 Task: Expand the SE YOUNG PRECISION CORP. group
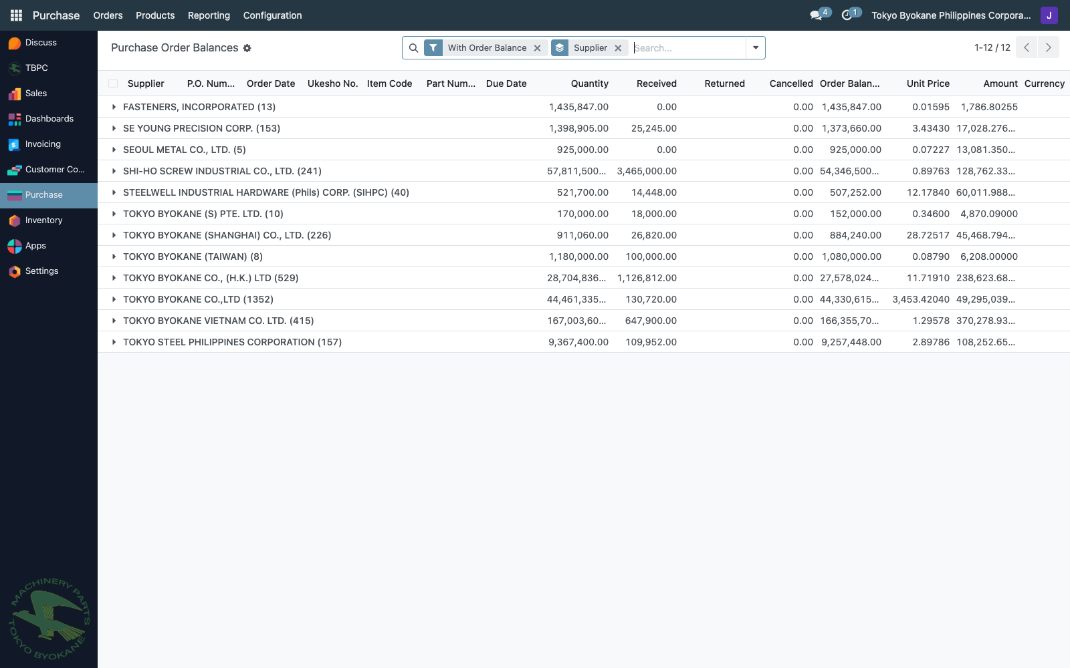114,128
